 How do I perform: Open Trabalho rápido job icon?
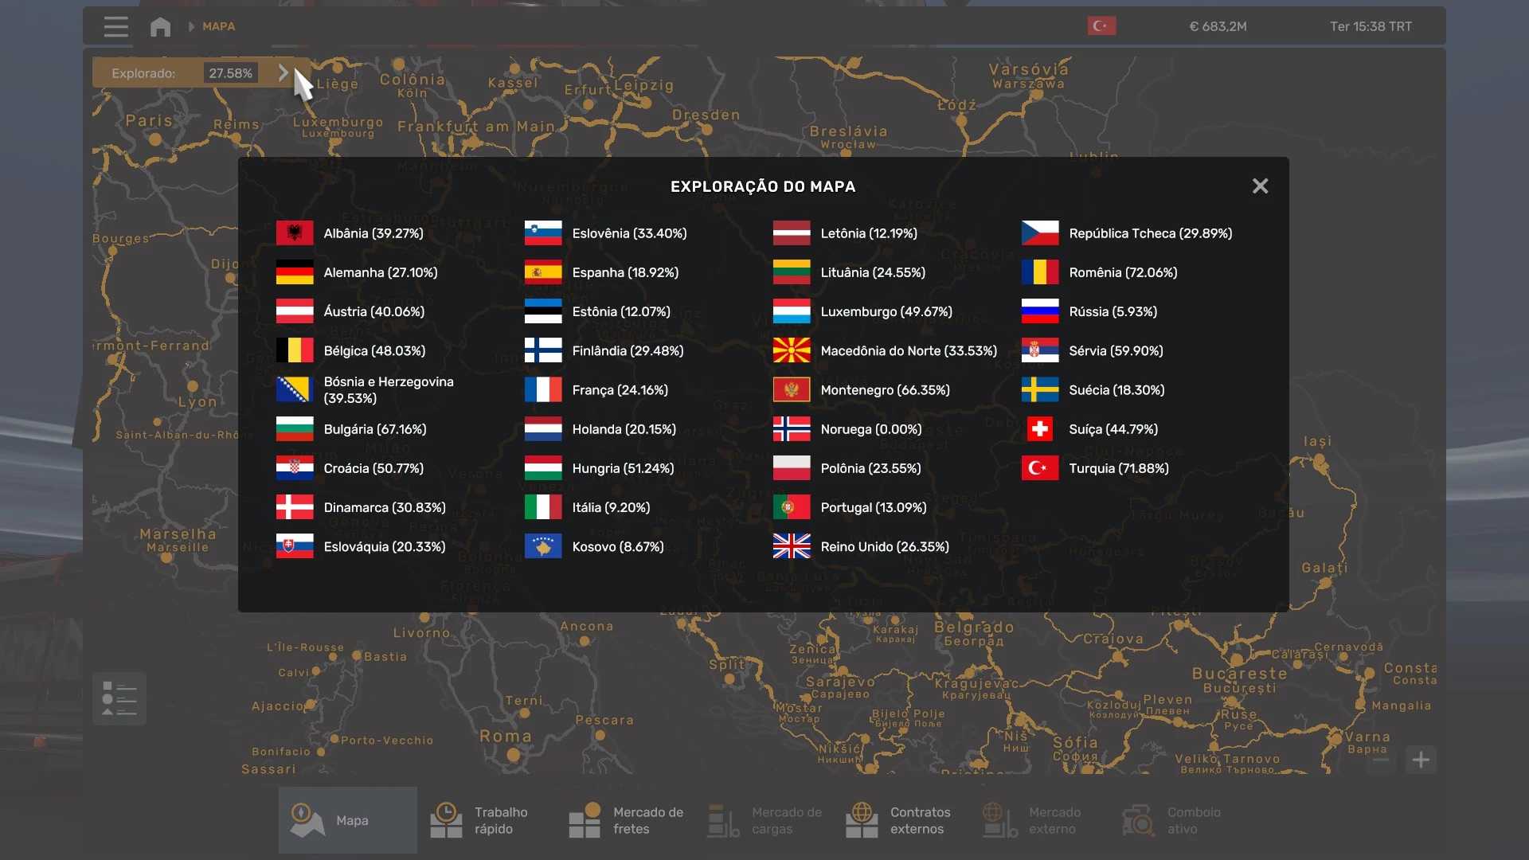pyautogui.click(x=446, y=820)
